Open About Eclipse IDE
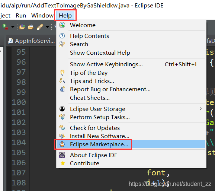The width and height of the screenshot is (215, 191). click(x=131, y=155)
